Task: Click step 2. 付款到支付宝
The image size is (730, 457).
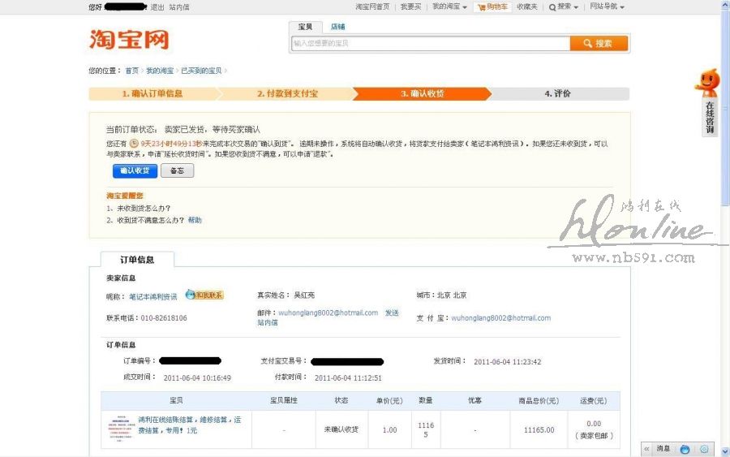Action: [288, 93]
